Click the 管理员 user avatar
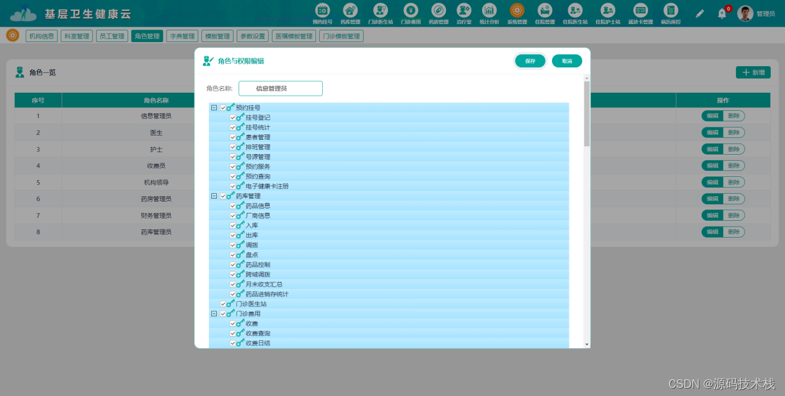The height and width of the screenshot is (396, 785). pos(745,13)
